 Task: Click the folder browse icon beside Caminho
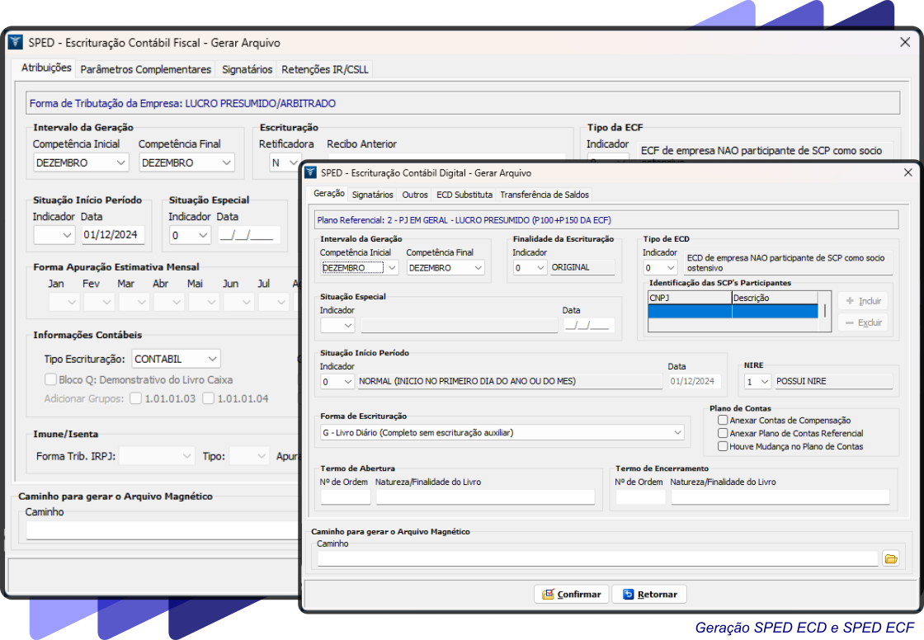pos(890,559)
